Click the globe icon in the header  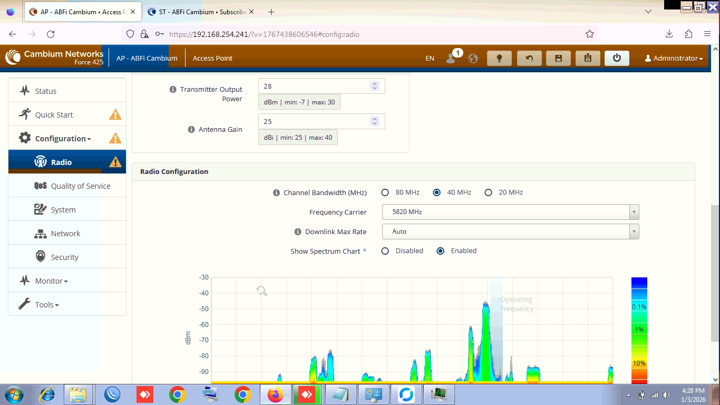pos(473,59)
